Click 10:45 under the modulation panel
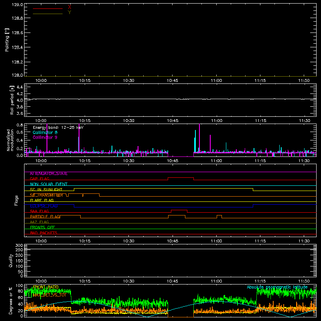Image resolution: width=321 pixels, height=321 pixels. point(173,161)
